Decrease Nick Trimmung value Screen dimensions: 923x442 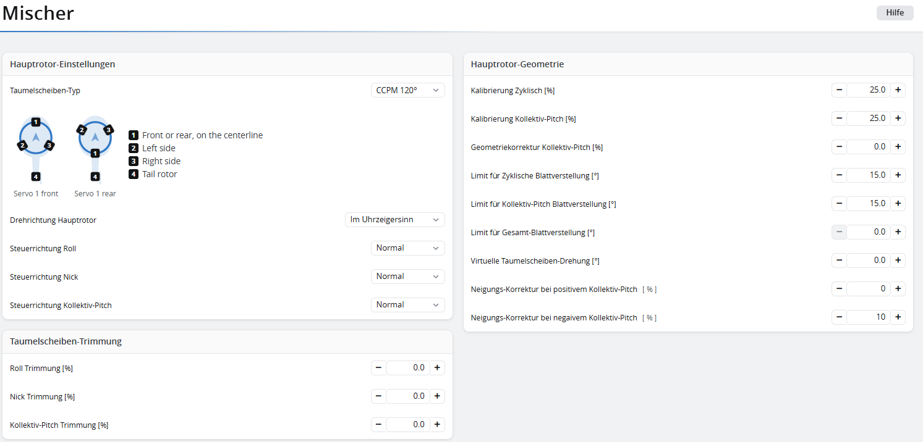point(378,396)
